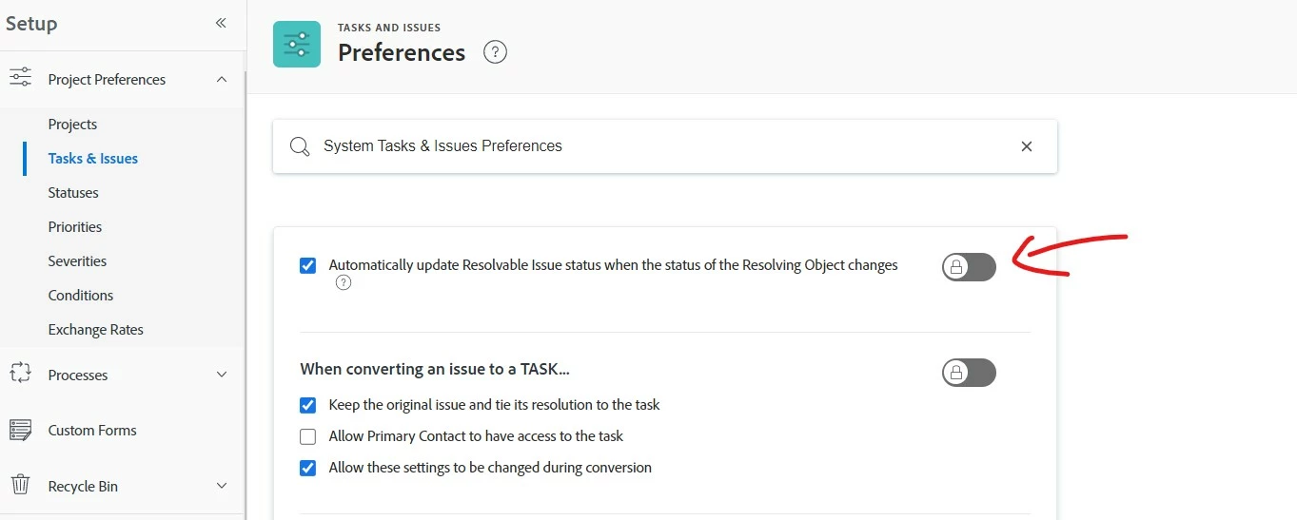Open the Statuses page
This screenshot has height=520, width=1297.
tap(73, 192)
